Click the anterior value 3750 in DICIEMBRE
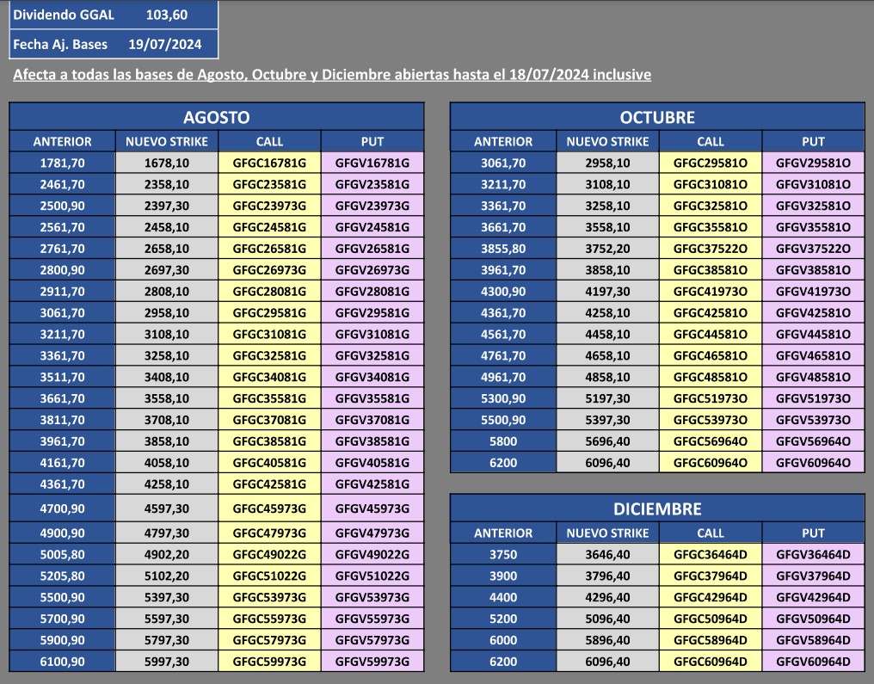The height and width of the screenshot is (684, 874). click(x=501, y=555)
